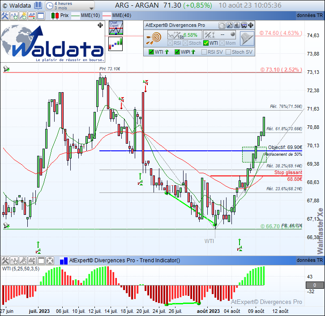Click the AP icon in Trend Indicator toolbar
Image resolution: width=325 pixels, height=316 pixels.
click(32, 260)
